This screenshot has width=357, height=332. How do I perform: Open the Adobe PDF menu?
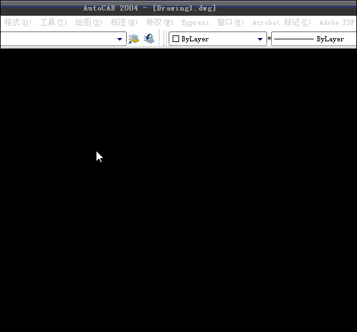[337, 22]
